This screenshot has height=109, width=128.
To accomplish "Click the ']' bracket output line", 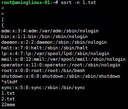I will [x=3, y=20].
